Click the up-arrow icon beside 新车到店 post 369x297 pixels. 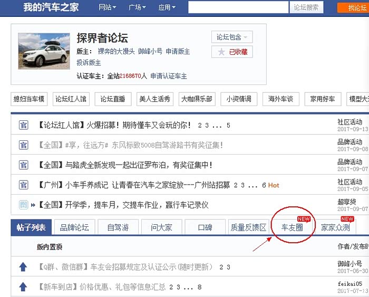[x=23, y=287]
